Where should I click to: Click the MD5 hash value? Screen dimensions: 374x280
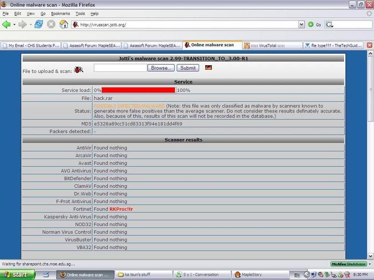(x=138, y=124)
